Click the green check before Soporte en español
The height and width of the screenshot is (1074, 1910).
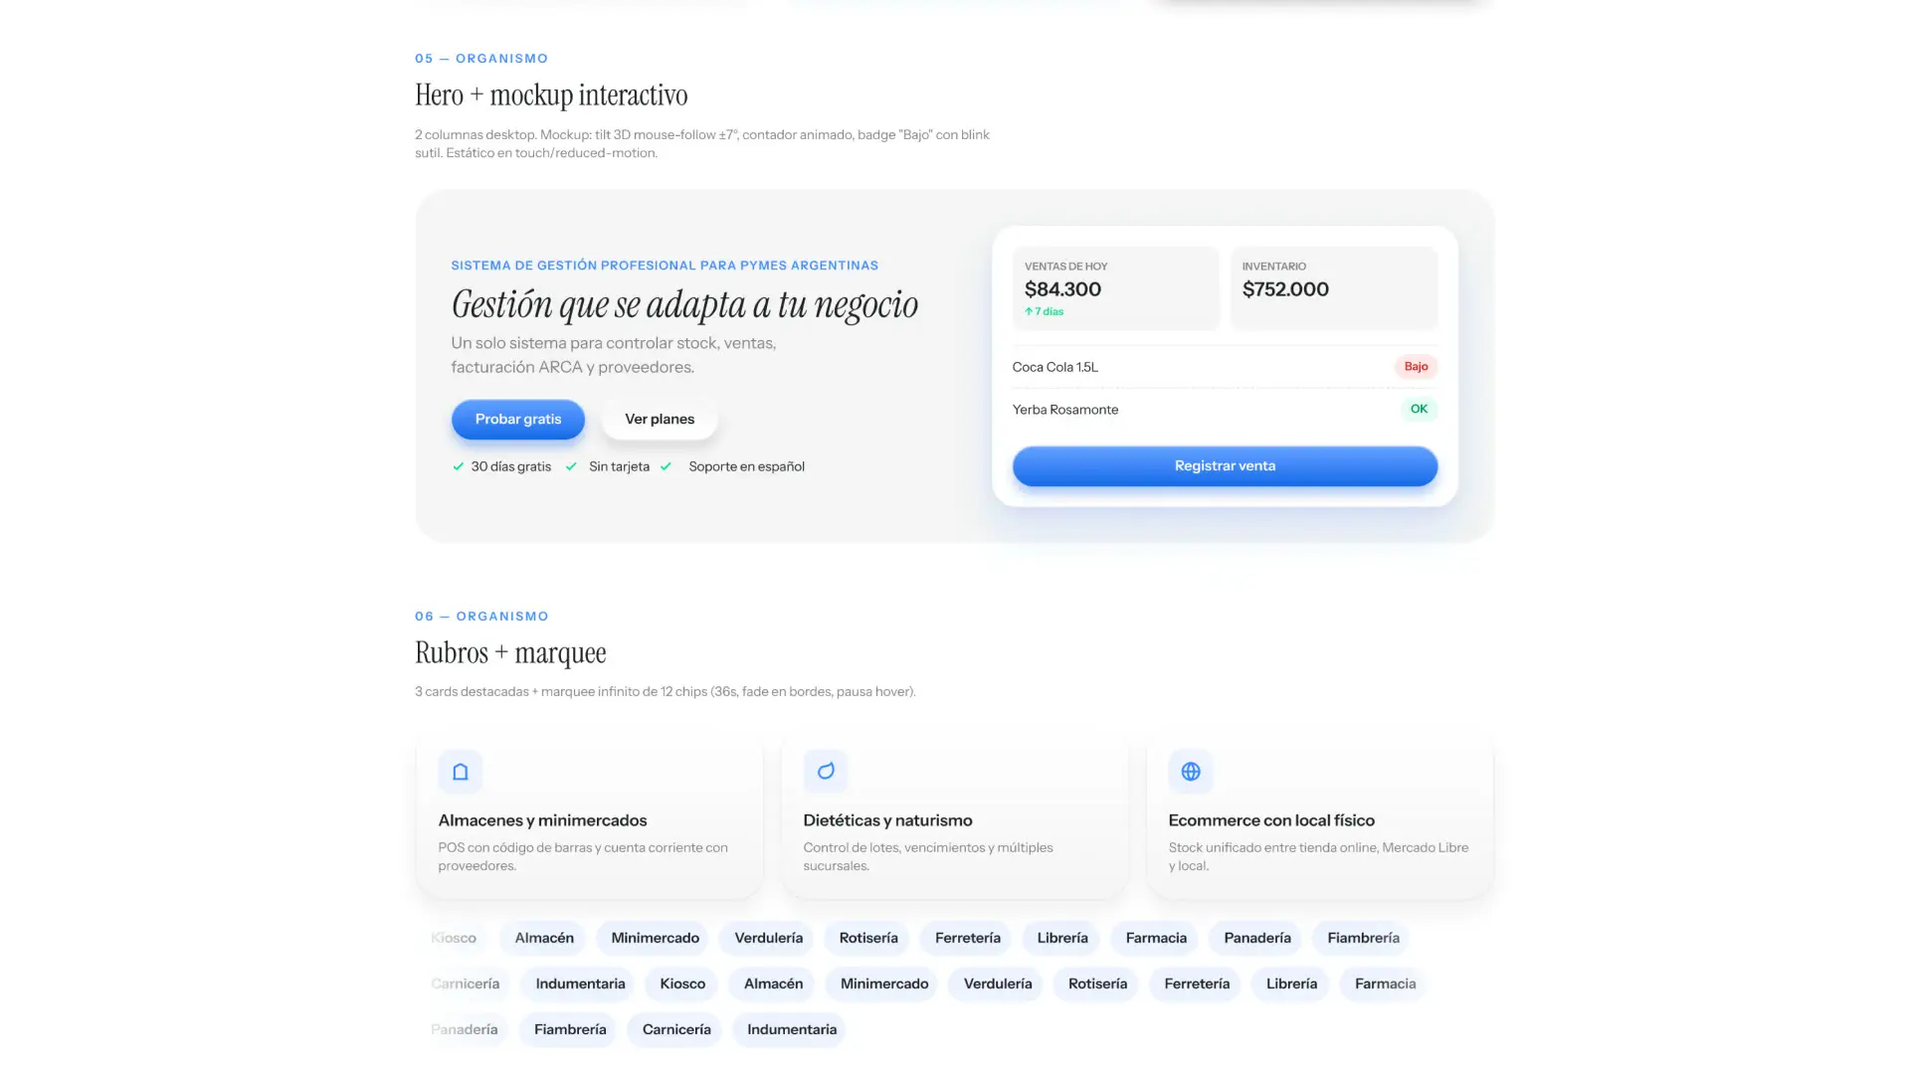point(666,466)
